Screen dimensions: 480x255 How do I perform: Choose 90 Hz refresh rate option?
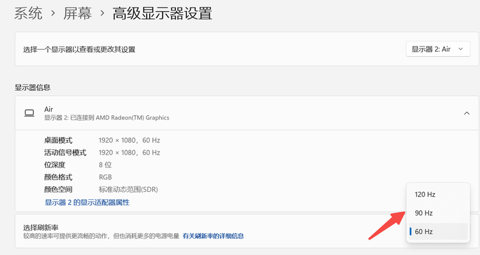point(438,213)
